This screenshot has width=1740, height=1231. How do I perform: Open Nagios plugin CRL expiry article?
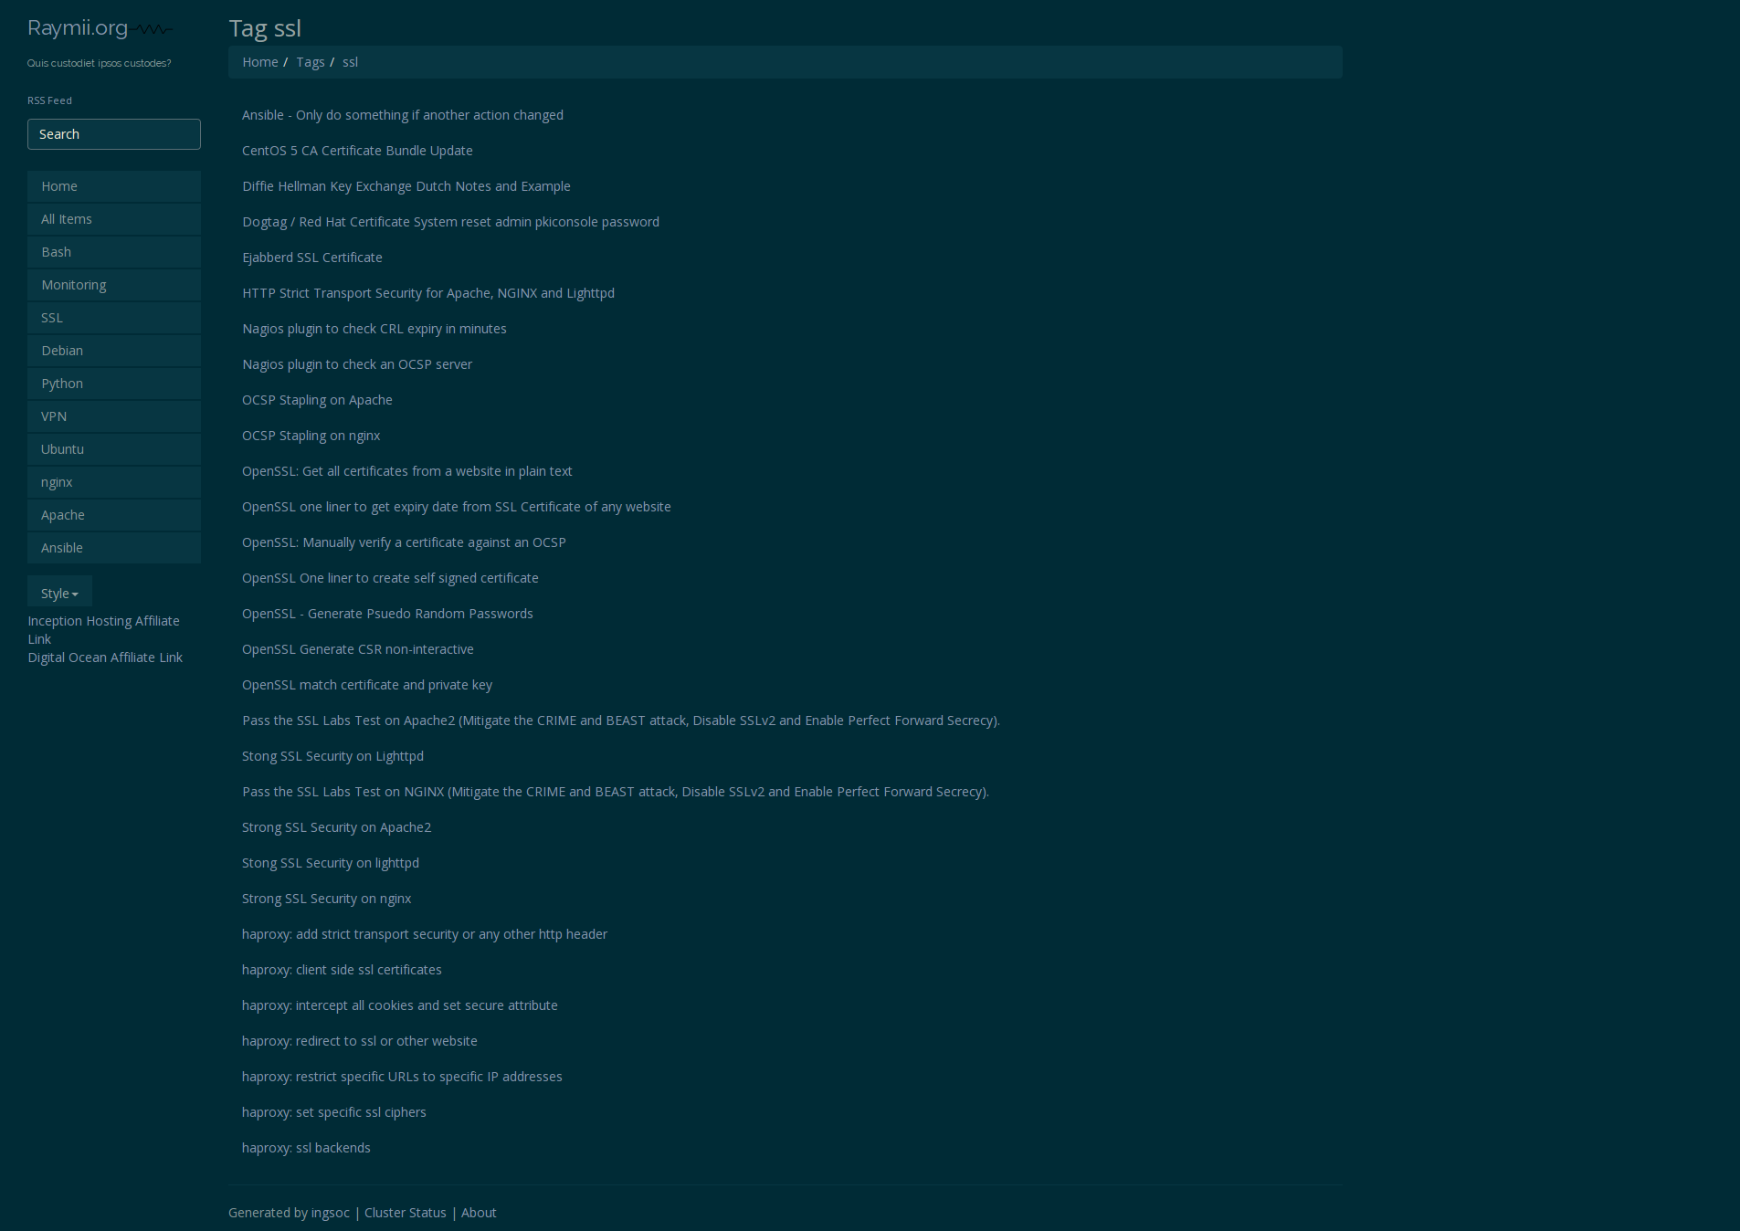point(374,329)
